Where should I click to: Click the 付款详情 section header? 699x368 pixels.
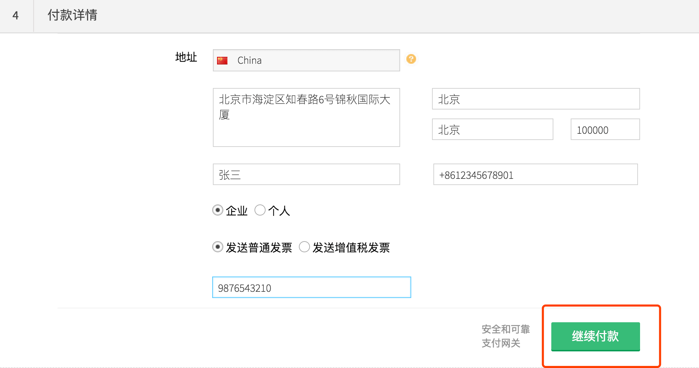[72, 15]
